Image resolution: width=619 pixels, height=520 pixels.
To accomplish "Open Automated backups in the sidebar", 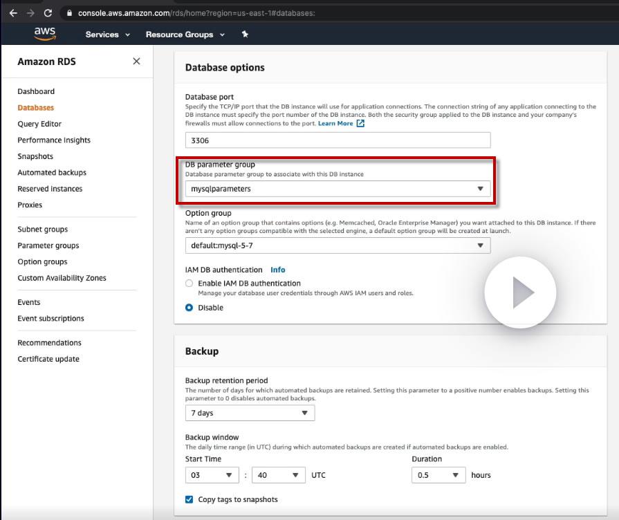I will [x=52, y=173].
